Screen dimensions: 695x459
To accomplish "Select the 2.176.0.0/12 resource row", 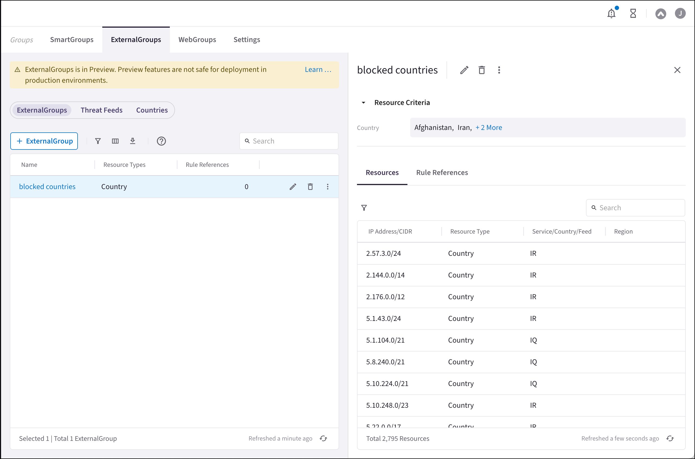I will (521, 297).
